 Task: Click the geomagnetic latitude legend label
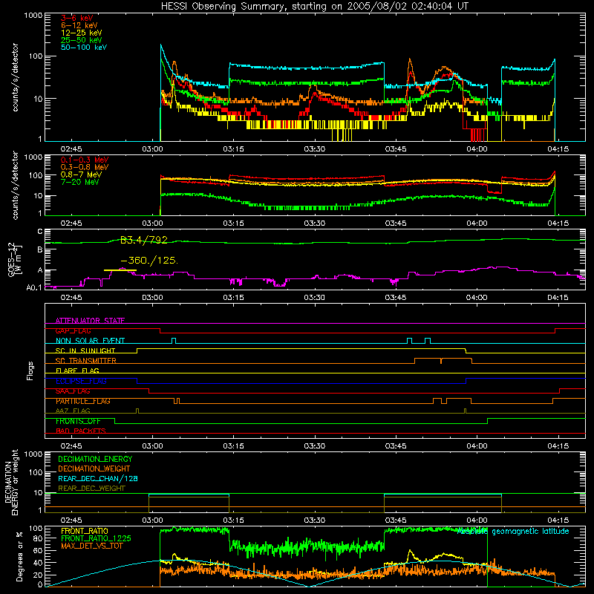tap(513, 532)
